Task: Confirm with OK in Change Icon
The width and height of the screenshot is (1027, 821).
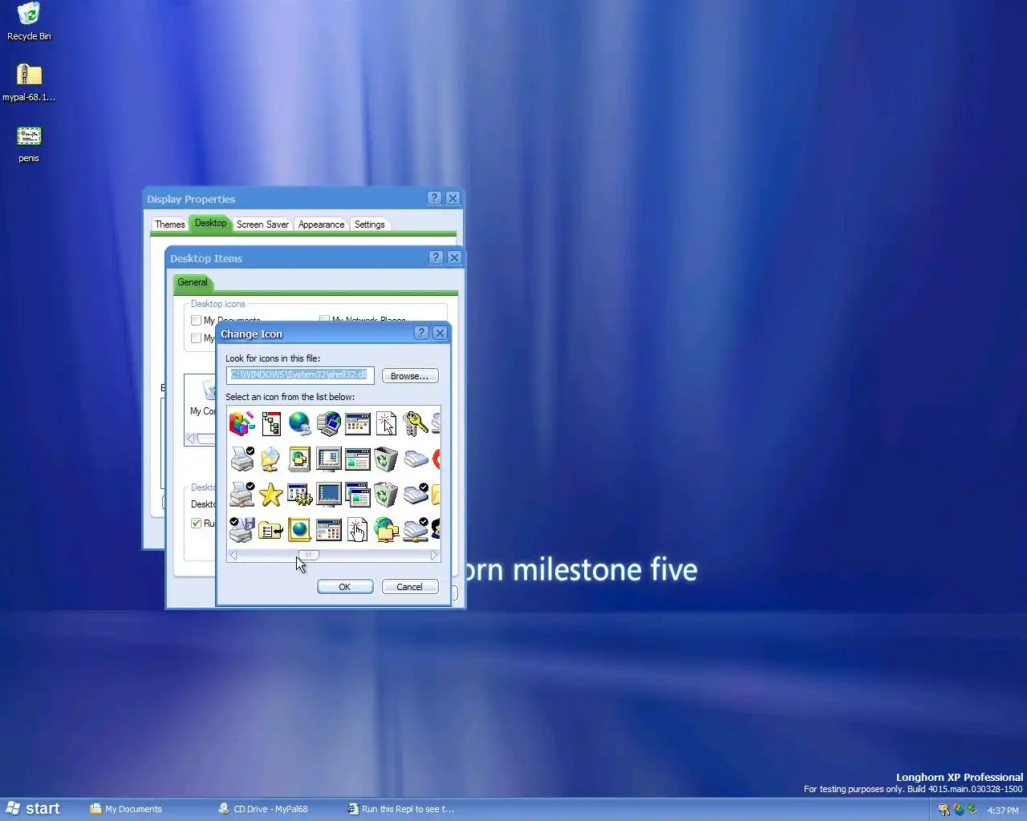Action: pos(345,587)
